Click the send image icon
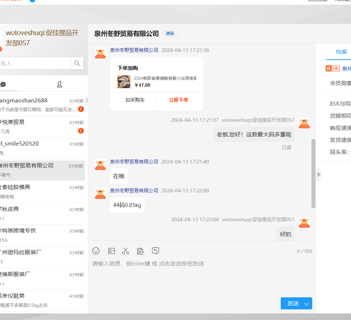Viewport: 351px width, 320px height. [112, 251]
